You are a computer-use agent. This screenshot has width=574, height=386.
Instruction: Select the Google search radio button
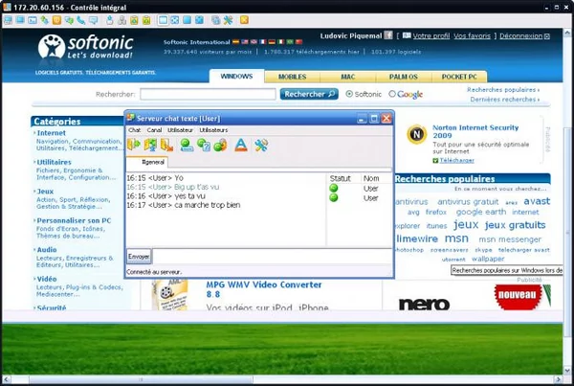click(392, 94)
